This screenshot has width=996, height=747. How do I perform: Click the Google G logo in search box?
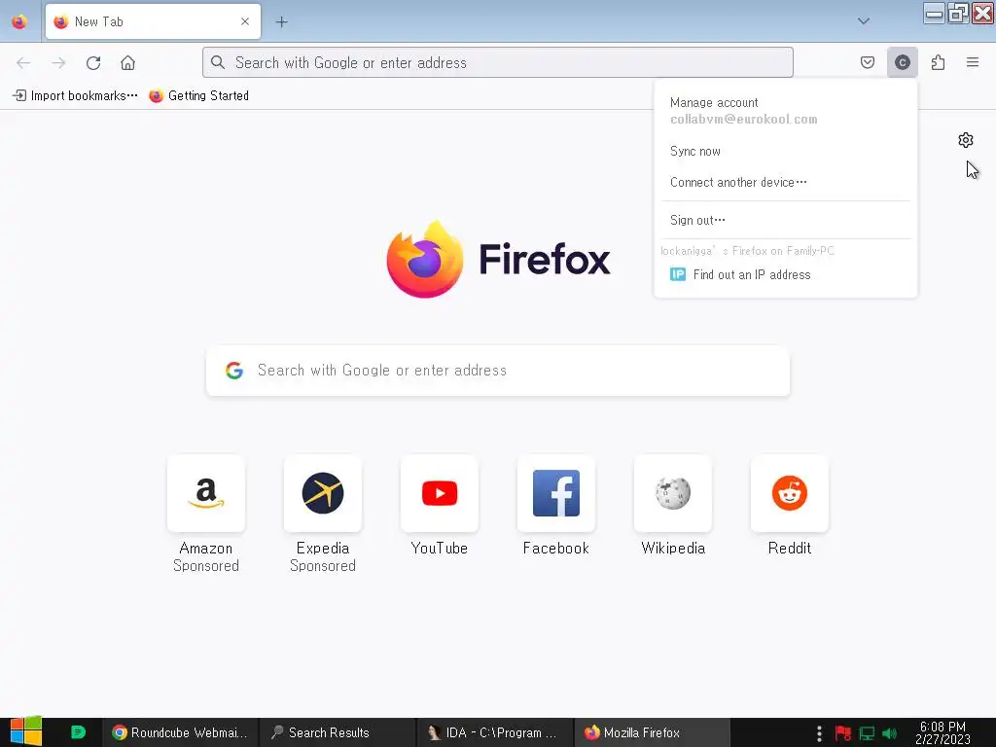tap(234, 371)
